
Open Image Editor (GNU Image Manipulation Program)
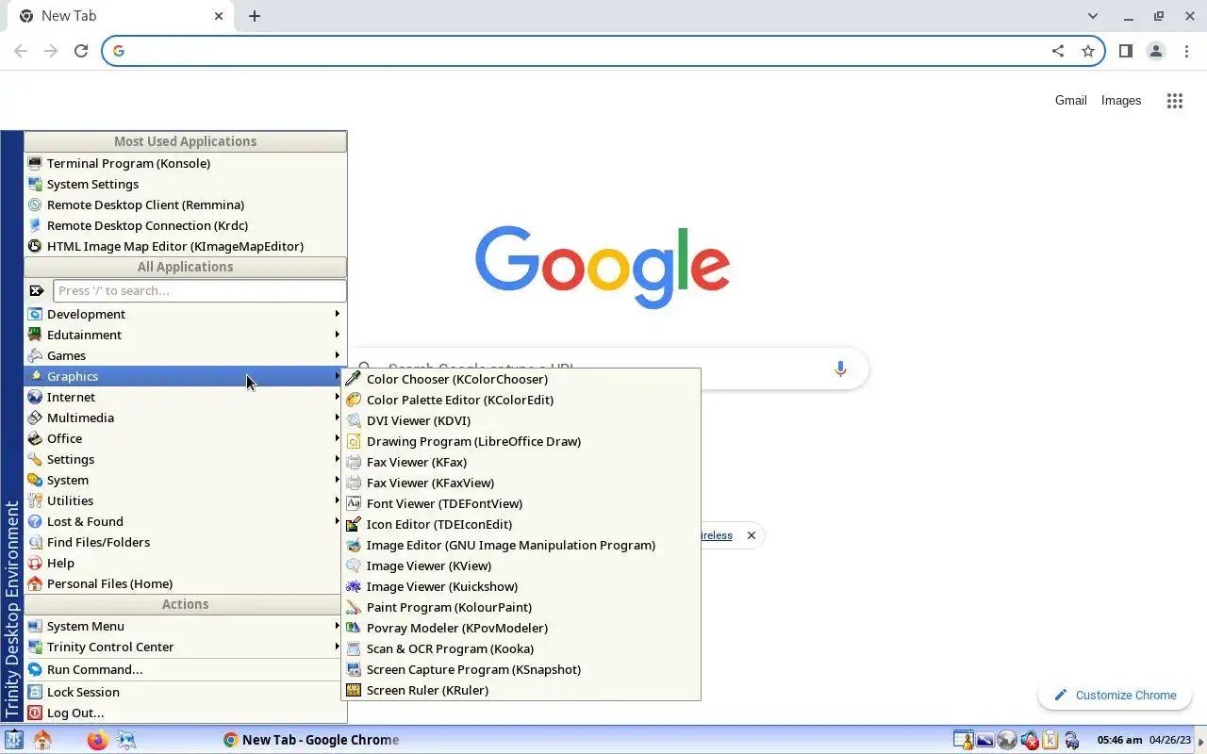pyautogui.click(x=521, y=545)
